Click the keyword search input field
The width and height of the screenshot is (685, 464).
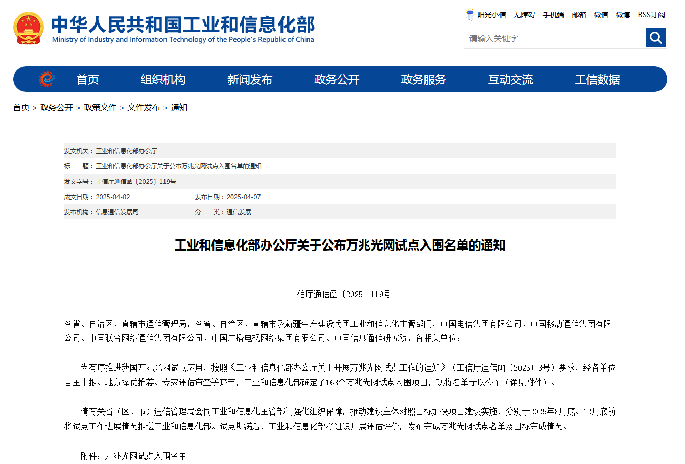(x=555, y=38)
